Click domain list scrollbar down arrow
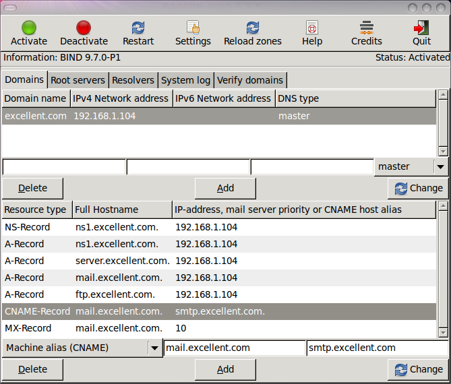This screenshot has width=451, height=384. point(443,152)
